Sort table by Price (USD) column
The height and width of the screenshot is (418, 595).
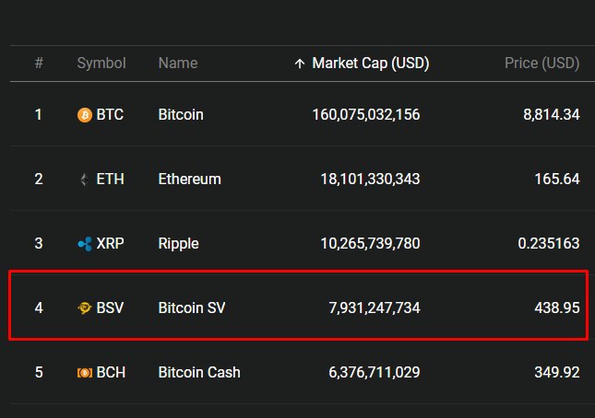541,64
